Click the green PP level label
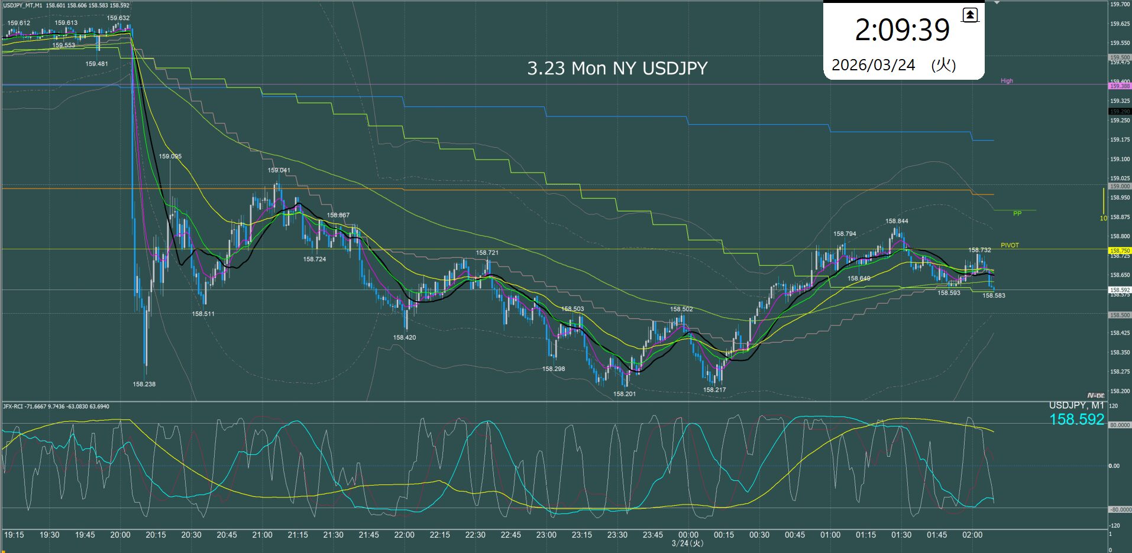1132x553 pixels. coord(1017,213)
